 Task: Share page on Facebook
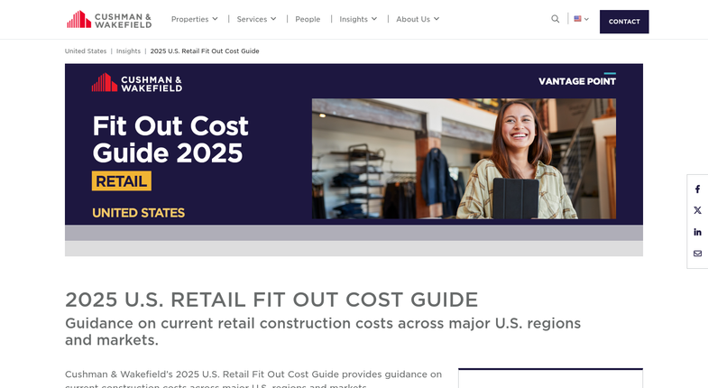[697, 189]
